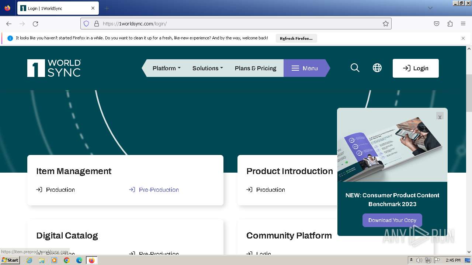The height and width of the screenshot is (265, 472).
Task: Open the Save to Pocket icon
Action: click(437, 24)
